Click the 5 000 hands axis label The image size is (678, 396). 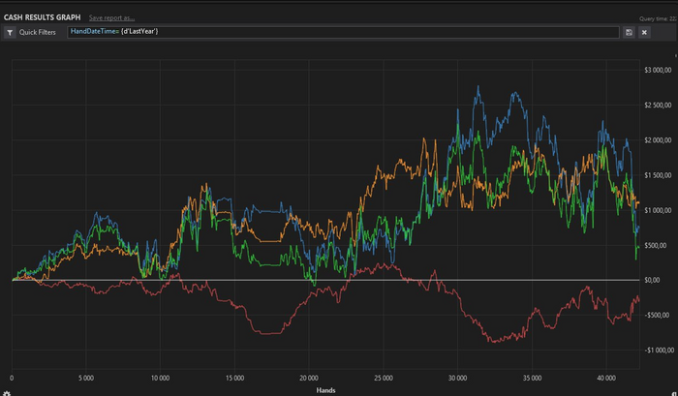(86, 379)
